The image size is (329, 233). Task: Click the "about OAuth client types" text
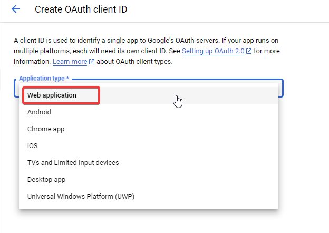[x=135, y=62]
